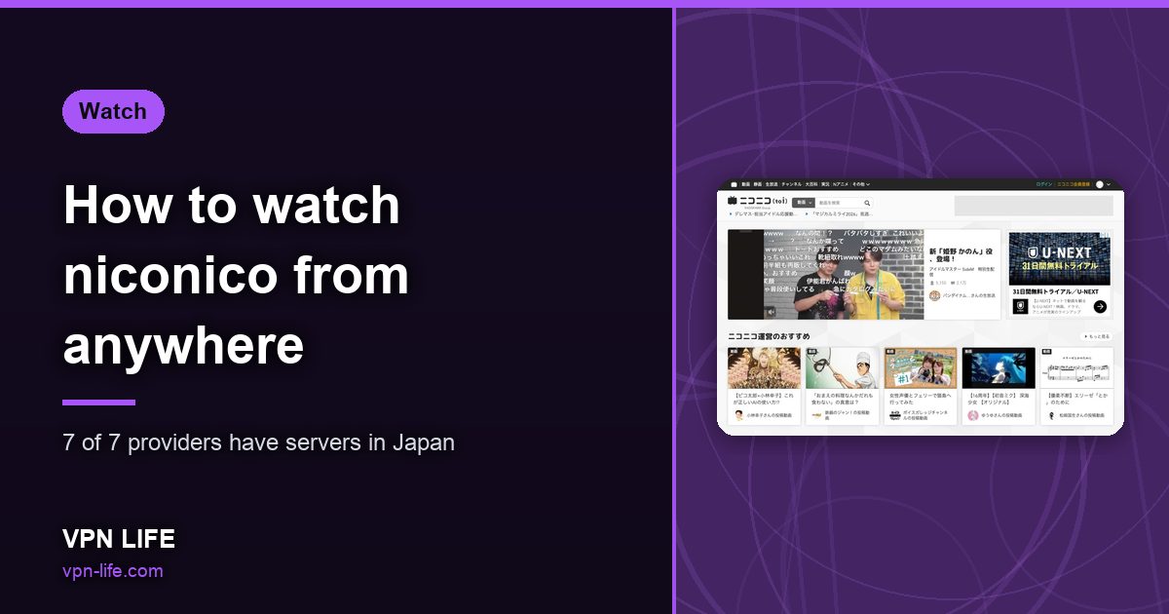Click the vpn-life.com link
This screenshot has height=614, width=1169.
coord(112,571)
